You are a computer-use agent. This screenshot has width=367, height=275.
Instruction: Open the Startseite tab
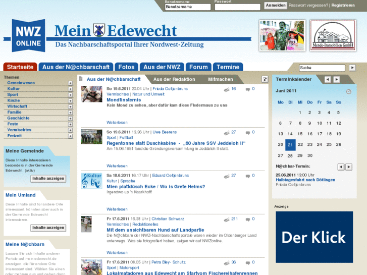(20, 67)
